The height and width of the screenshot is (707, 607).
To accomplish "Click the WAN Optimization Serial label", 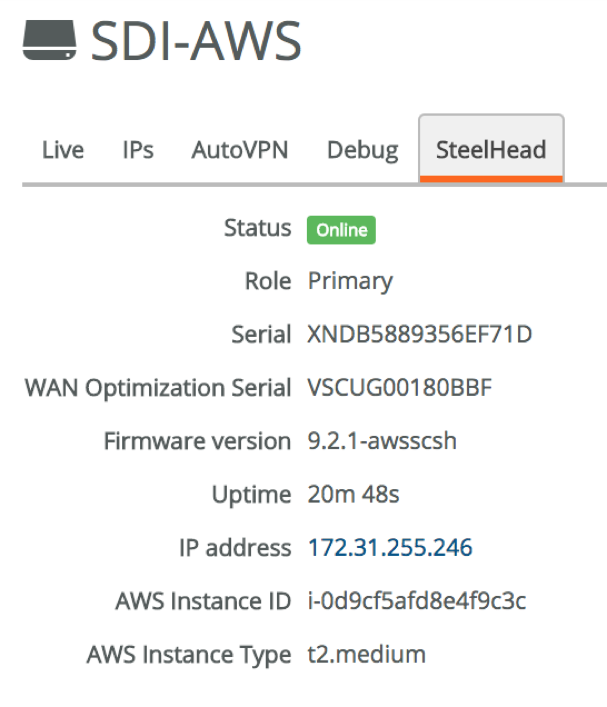I will (158, 388).
